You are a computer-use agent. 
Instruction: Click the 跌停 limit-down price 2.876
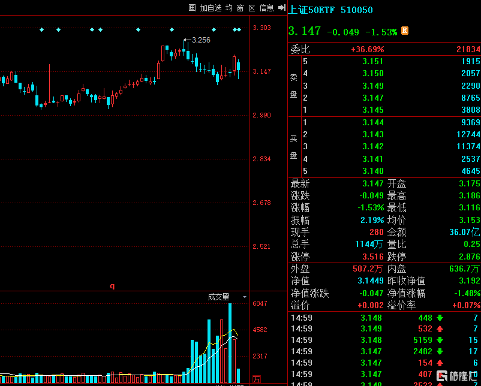470,257
